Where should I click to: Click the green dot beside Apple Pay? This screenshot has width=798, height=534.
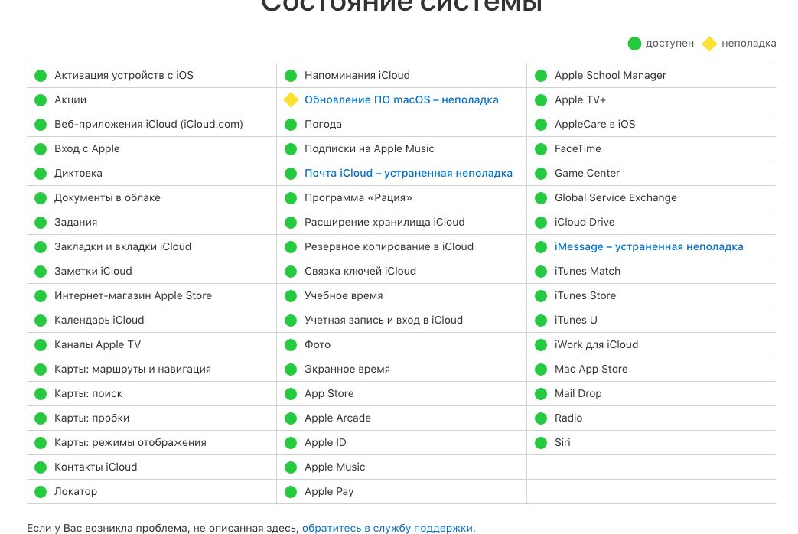point(291,491)
